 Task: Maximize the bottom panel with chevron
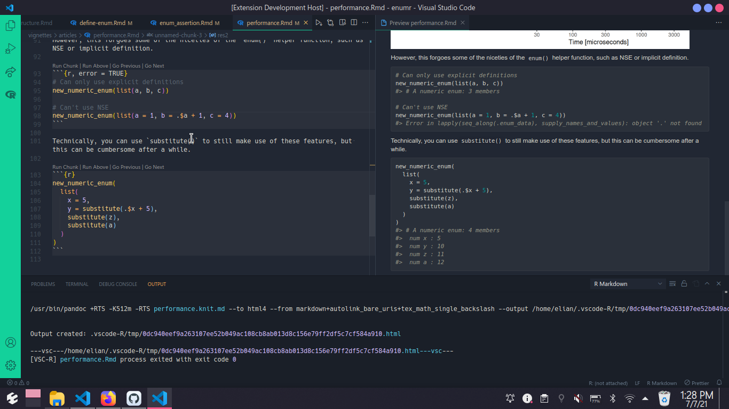coord(707,284)
